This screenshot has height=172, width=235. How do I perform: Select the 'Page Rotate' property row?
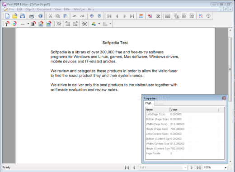pos(185,153)
